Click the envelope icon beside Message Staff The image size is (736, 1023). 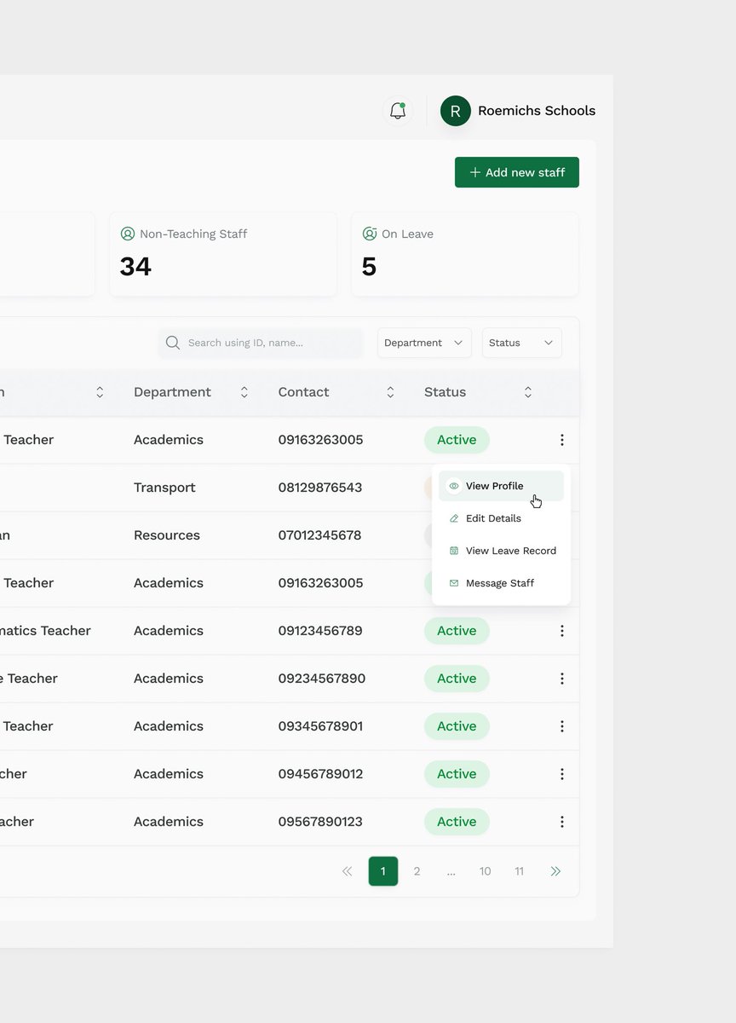pyautogui.click(x=454, y=583)
